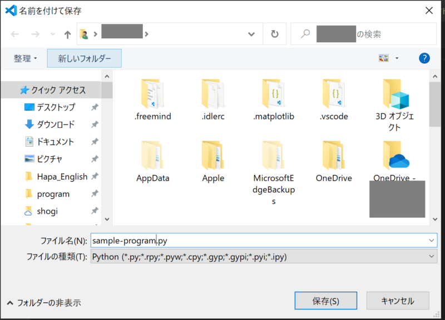Click the 保存(S) button

(x=325, y=301)
